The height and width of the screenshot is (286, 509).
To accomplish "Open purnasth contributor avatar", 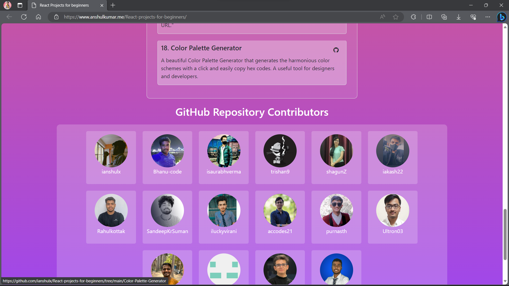I will coord(336,210).
